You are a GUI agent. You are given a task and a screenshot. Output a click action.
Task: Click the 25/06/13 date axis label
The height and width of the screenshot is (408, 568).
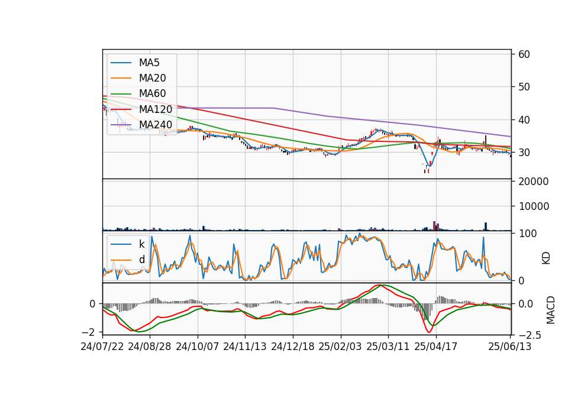(x=510, y=347)
